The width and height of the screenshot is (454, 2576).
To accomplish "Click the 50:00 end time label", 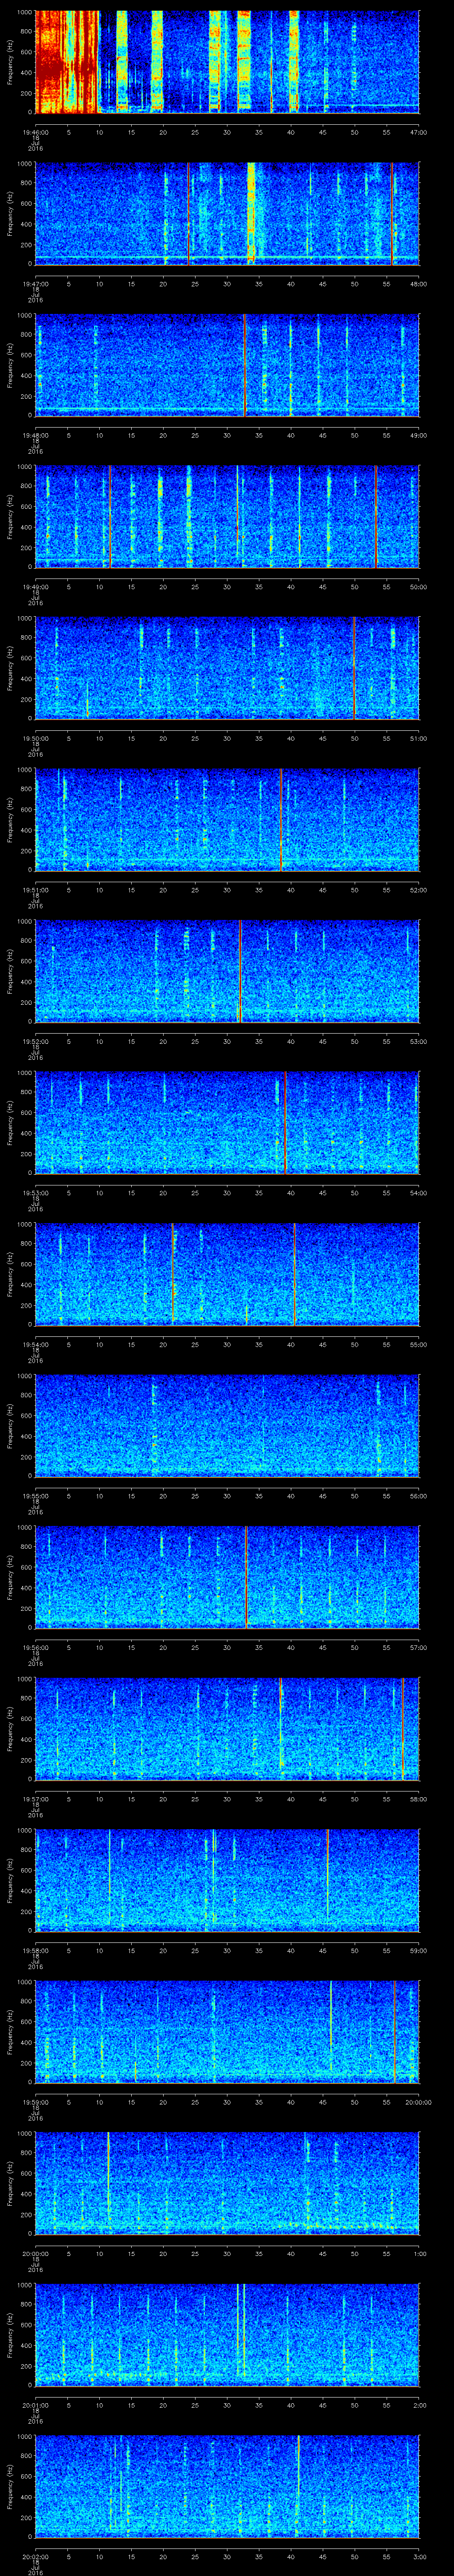I will point(418,587).
